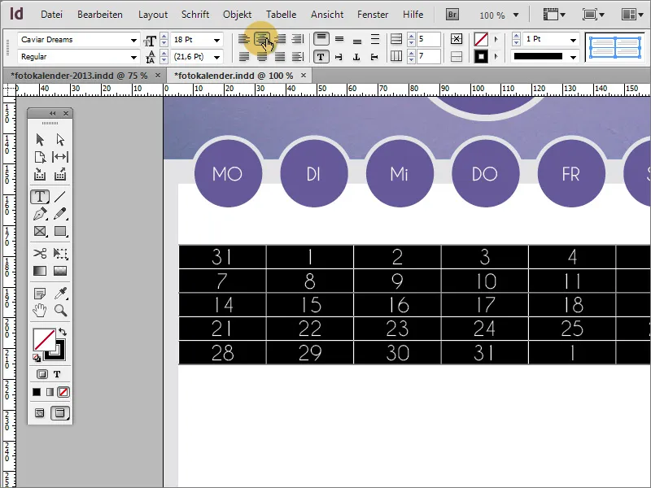Choose the Page tool

(x=40, y=157)
